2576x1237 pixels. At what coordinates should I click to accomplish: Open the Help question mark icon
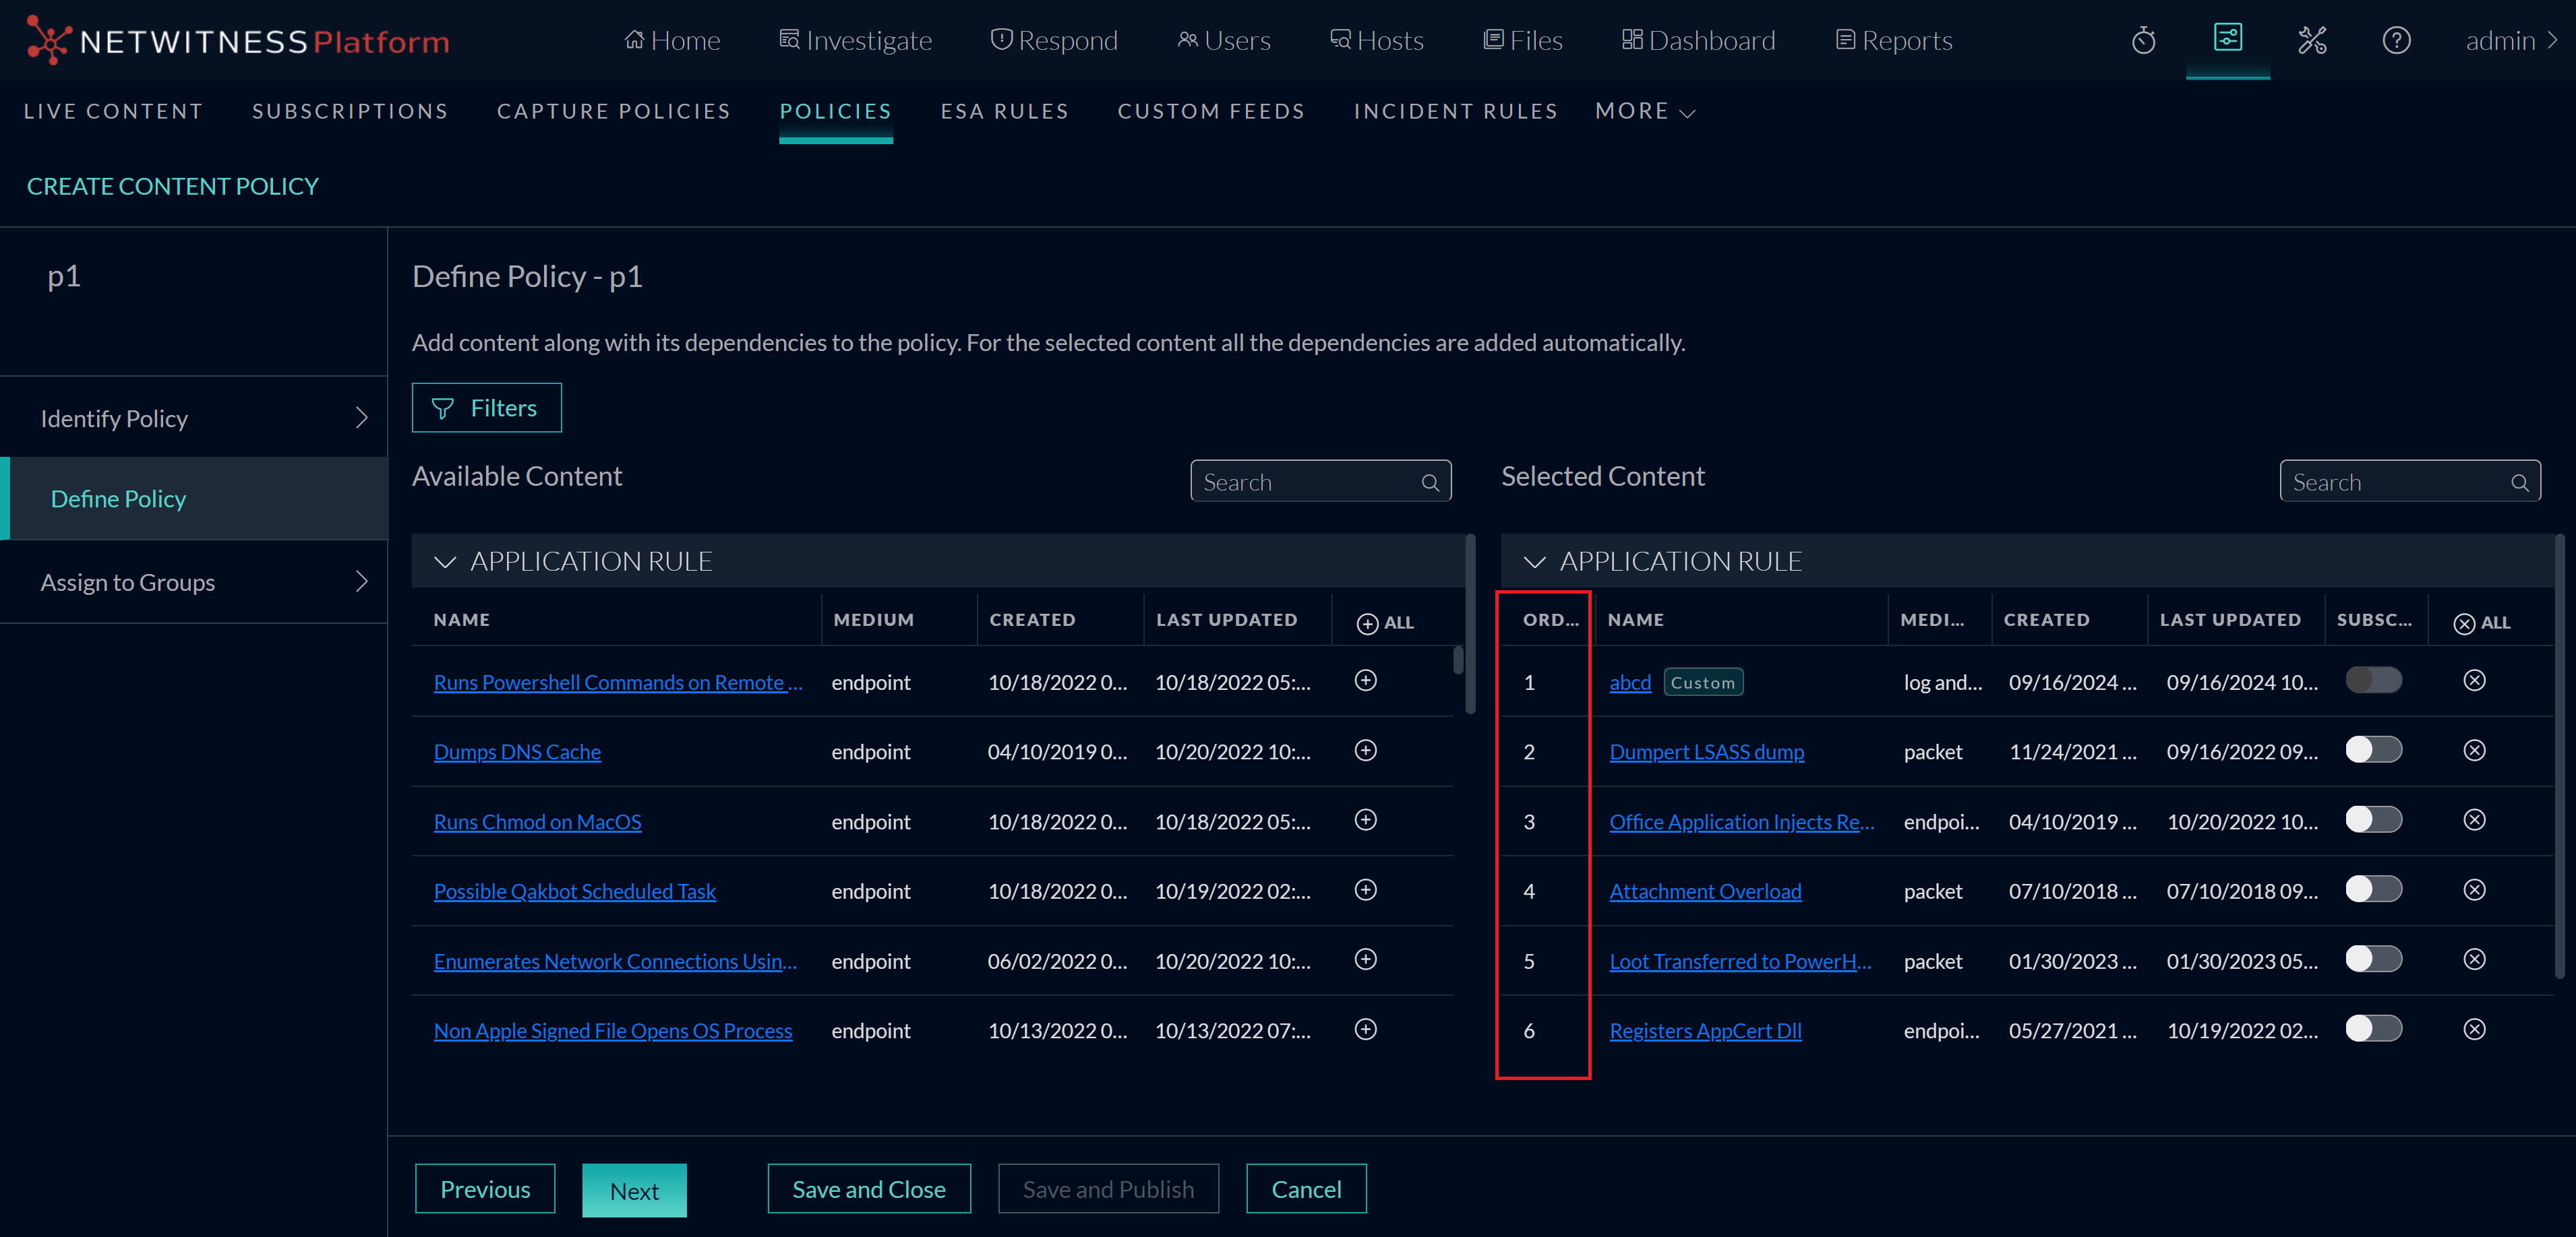(2397, 40)
